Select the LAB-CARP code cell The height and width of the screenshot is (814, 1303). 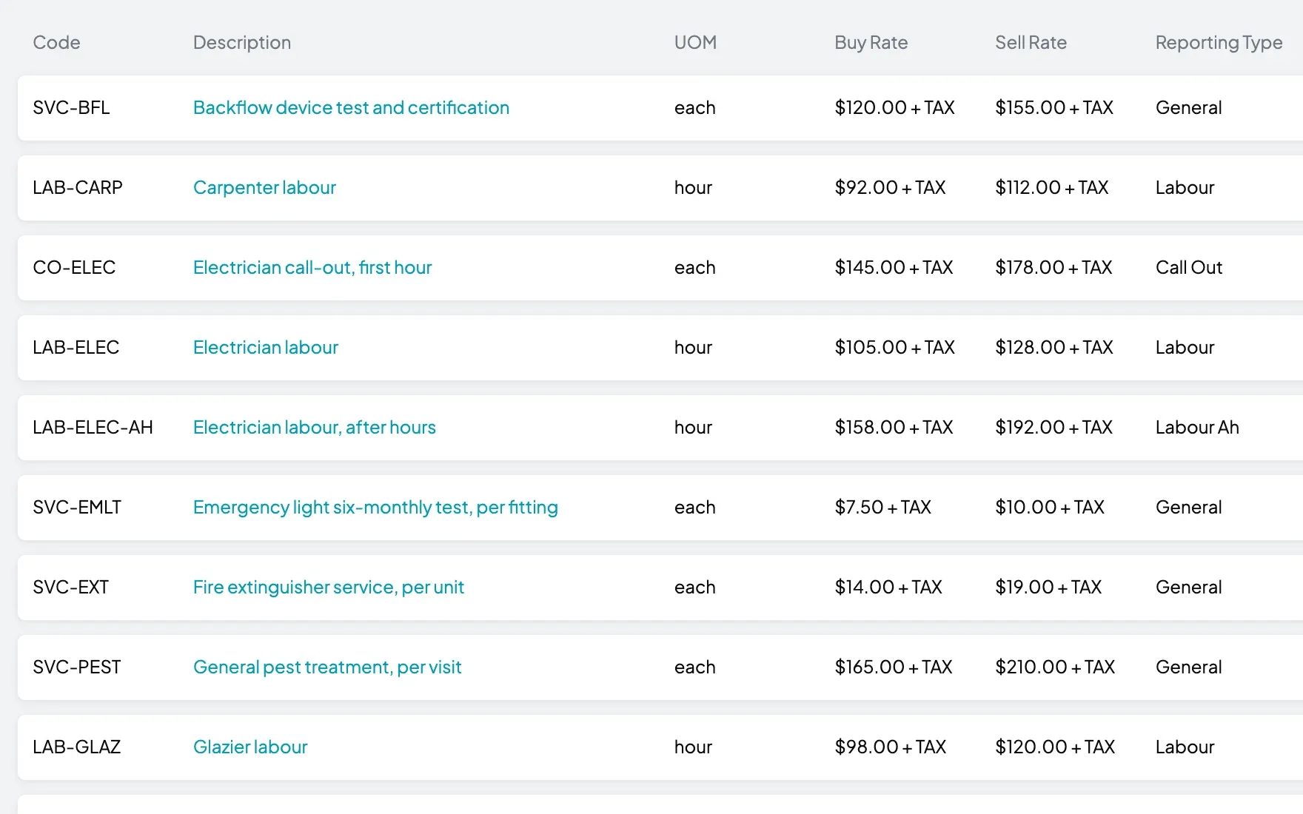click(x=78, y=188)
